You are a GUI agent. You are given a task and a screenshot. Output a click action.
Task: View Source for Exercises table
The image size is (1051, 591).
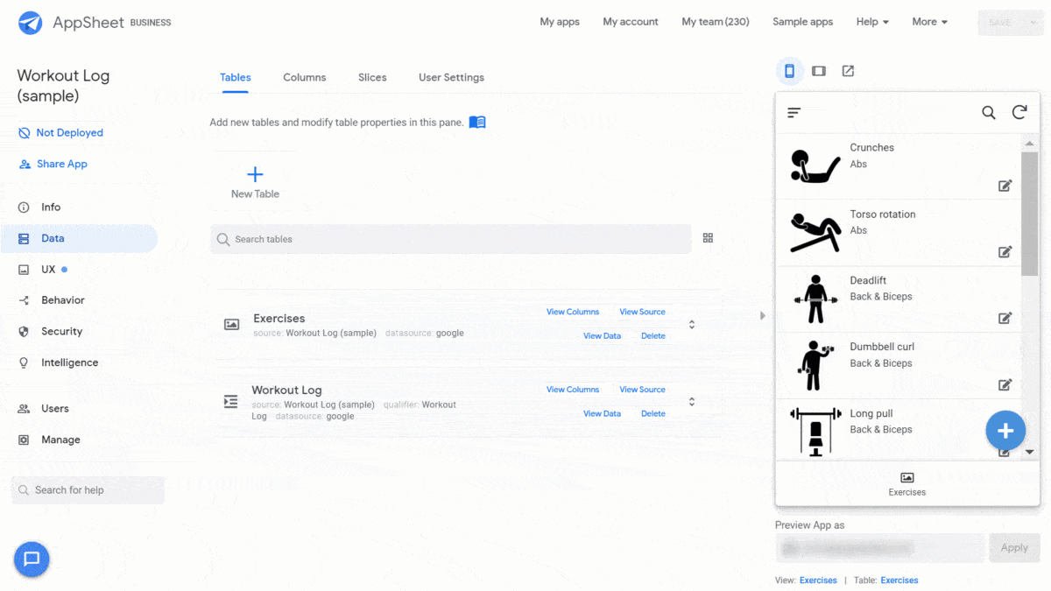(x=642, y=312)
